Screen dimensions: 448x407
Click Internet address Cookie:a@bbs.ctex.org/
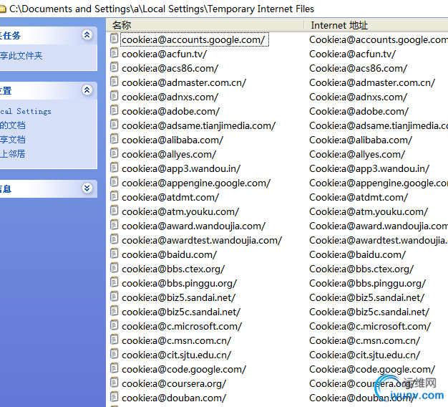pyautogui.click(x=361, y=269)
